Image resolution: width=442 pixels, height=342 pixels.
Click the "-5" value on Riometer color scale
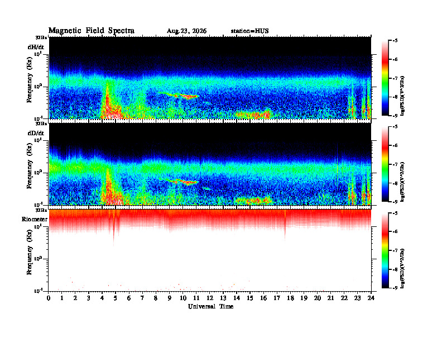[x=395, y=213]
